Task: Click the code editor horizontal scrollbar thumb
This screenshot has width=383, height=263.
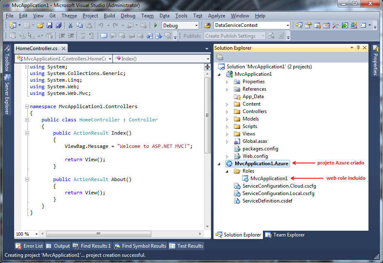Action: [98, 234]
